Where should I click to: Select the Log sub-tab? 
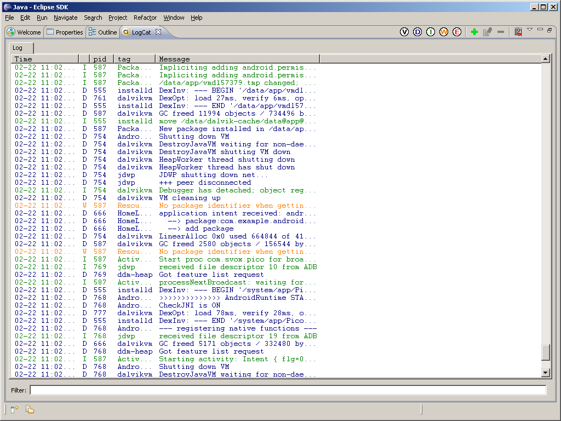point(18,48)
